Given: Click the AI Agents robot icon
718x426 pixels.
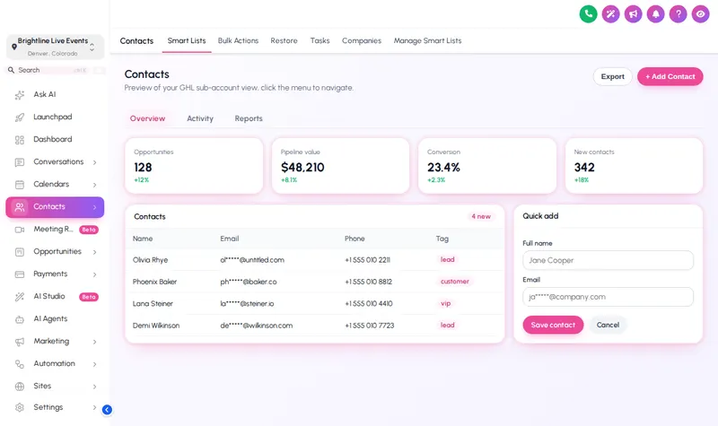Looking at the screenshot, I should coord(19,319).
